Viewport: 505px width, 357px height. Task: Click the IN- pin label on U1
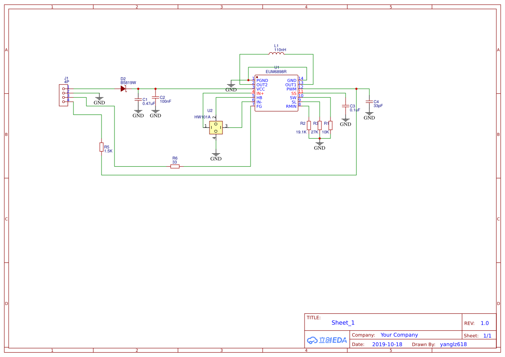pyautogui.click(x=259, y=102)
